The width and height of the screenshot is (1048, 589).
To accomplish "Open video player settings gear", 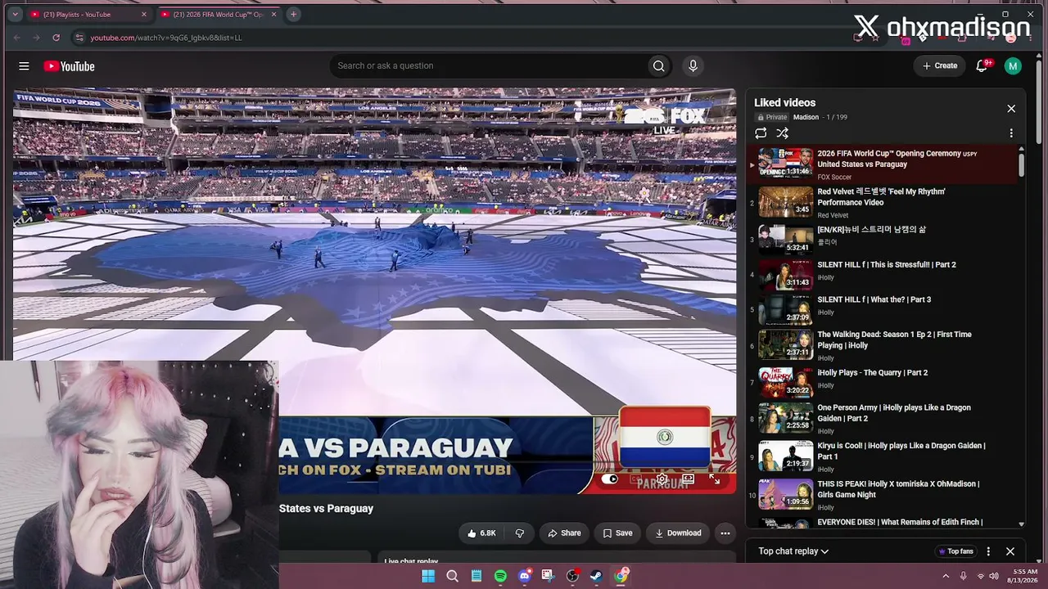I will pyautogui.click(x=662, y=479).
